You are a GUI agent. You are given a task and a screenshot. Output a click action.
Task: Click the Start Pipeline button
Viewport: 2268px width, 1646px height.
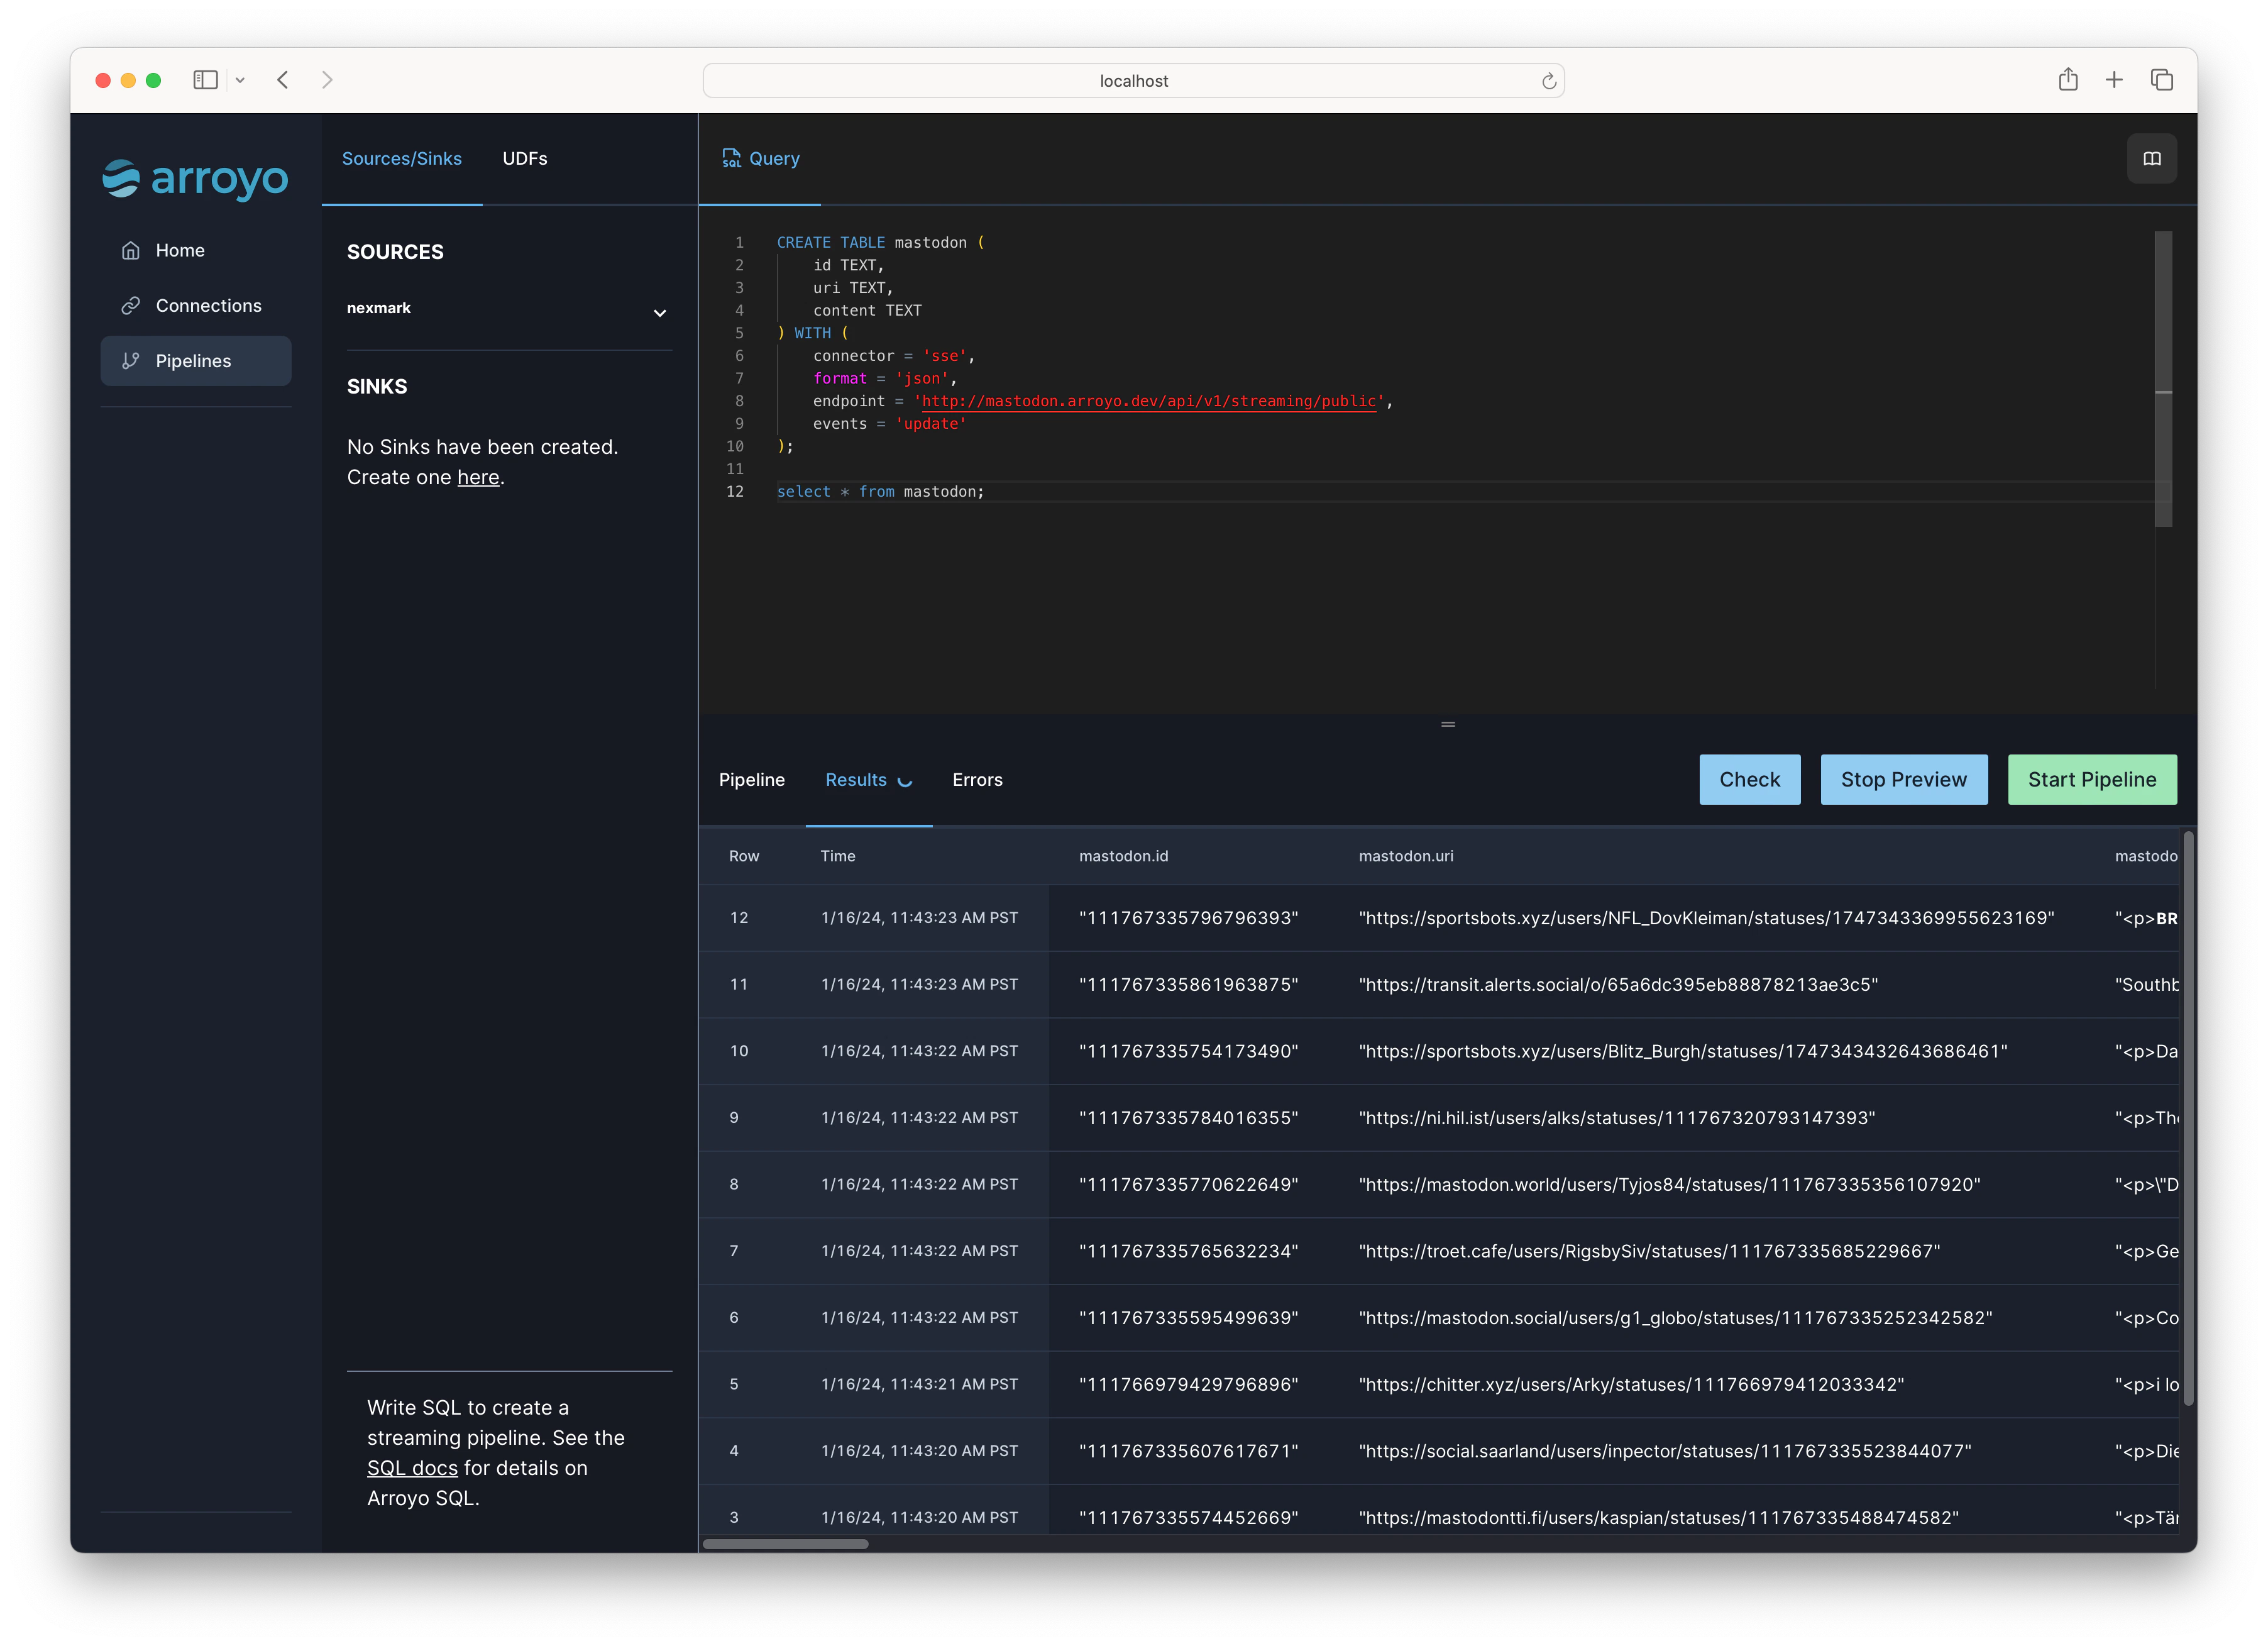pos(2091,780)
